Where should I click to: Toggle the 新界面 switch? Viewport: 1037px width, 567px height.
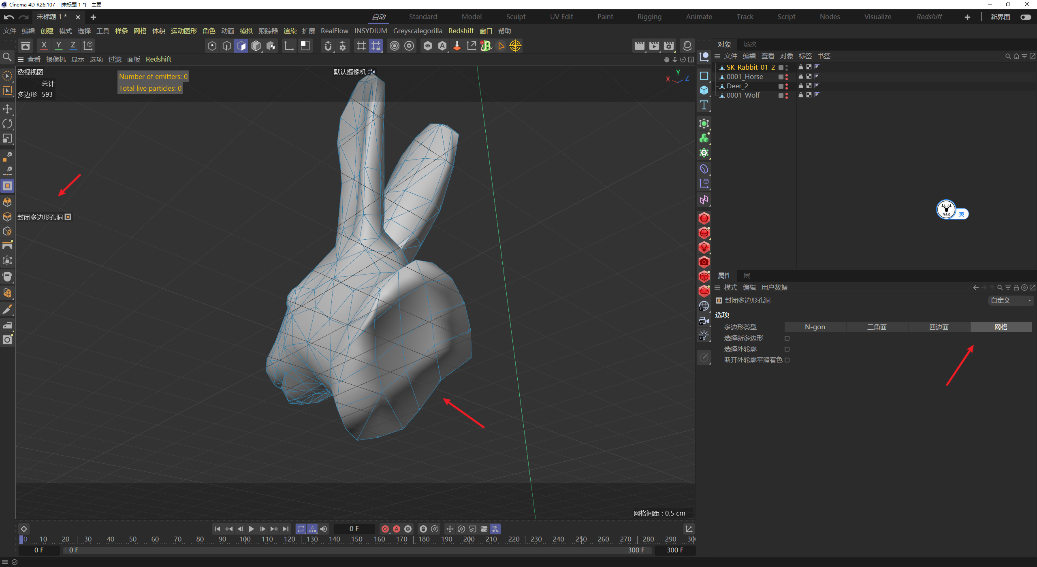(1026, 17)
